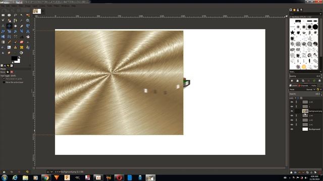Select the Pencil tool
This screenshot has width=323, height=181.
tap(9, 42)
